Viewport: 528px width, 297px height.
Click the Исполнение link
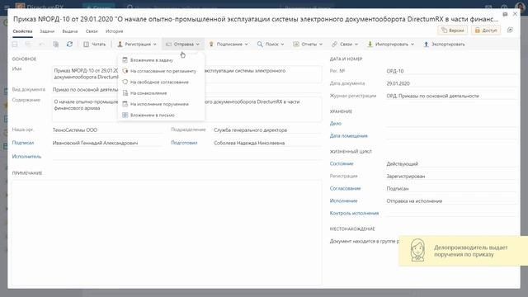343,201
